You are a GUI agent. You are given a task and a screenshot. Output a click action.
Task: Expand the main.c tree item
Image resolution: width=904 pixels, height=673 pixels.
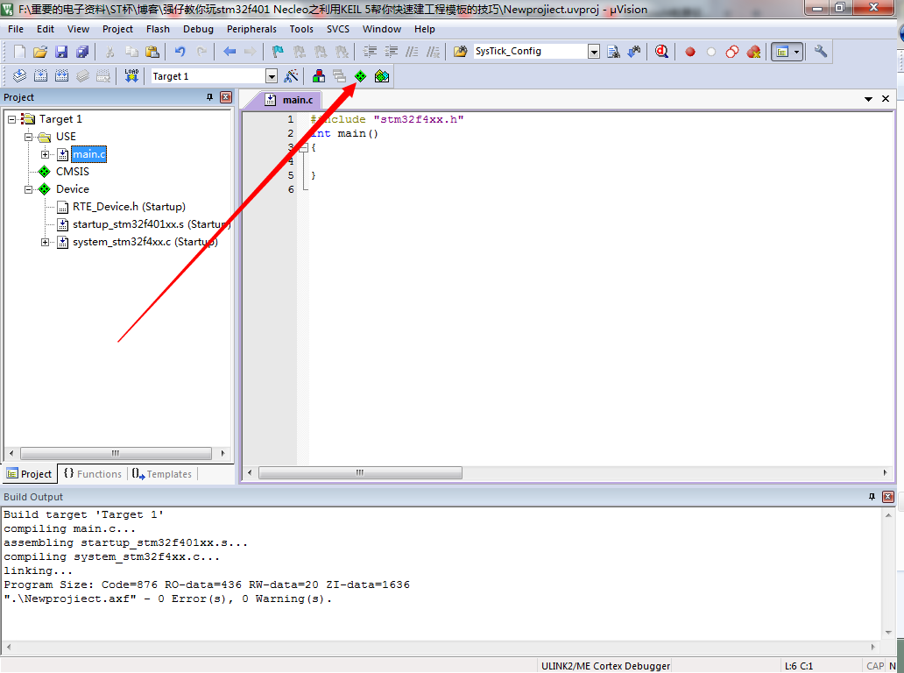(45, 154)
